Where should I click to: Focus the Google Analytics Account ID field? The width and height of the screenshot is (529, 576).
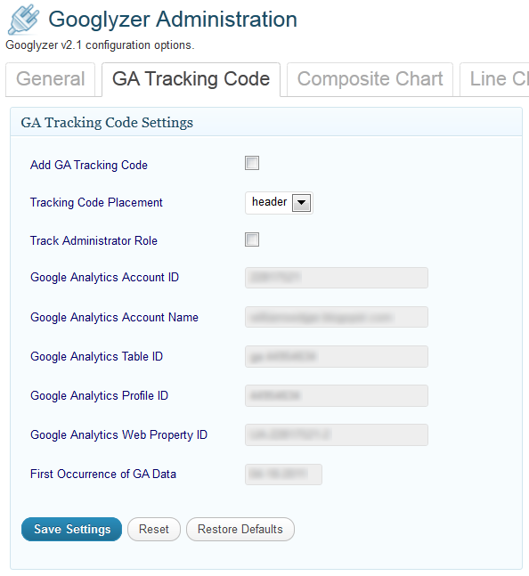(337, 278)
